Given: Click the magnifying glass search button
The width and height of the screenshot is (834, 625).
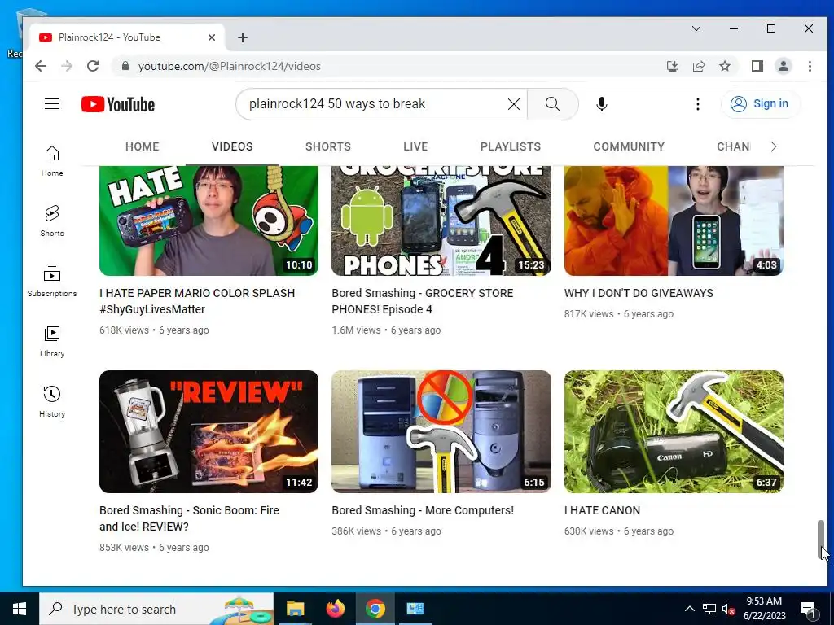Looking at the screenshot, I should (553, 104).
